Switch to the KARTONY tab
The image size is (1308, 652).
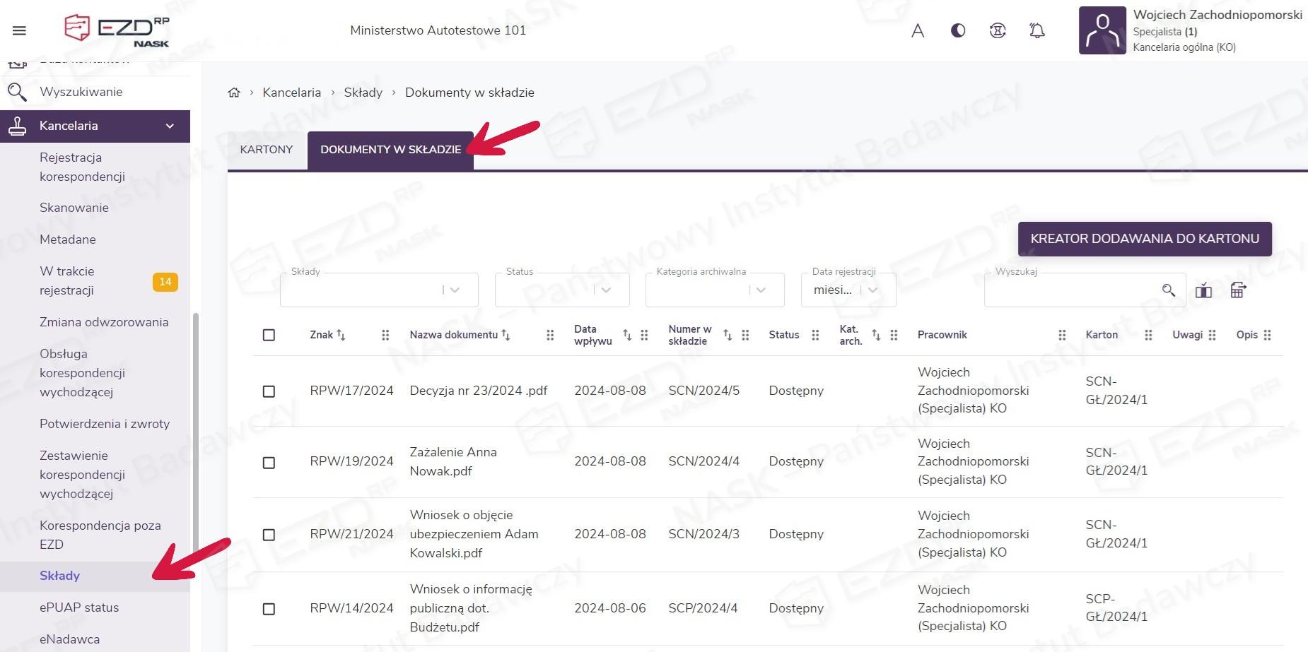pyautogui.click(x=267, y=150)
